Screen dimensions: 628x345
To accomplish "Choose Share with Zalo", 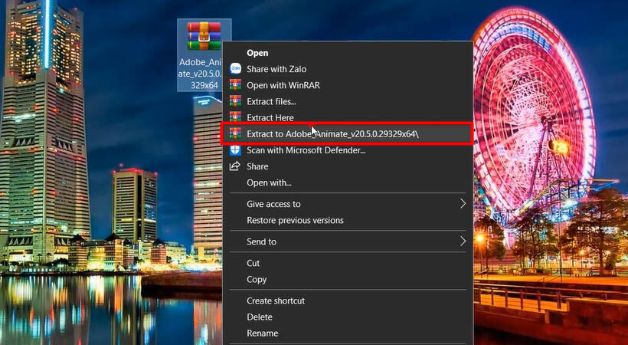I will 276,69.
